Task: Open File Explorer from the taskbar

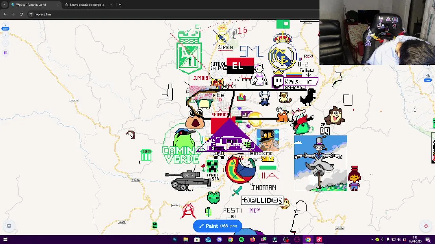Action: coord(186,240)
